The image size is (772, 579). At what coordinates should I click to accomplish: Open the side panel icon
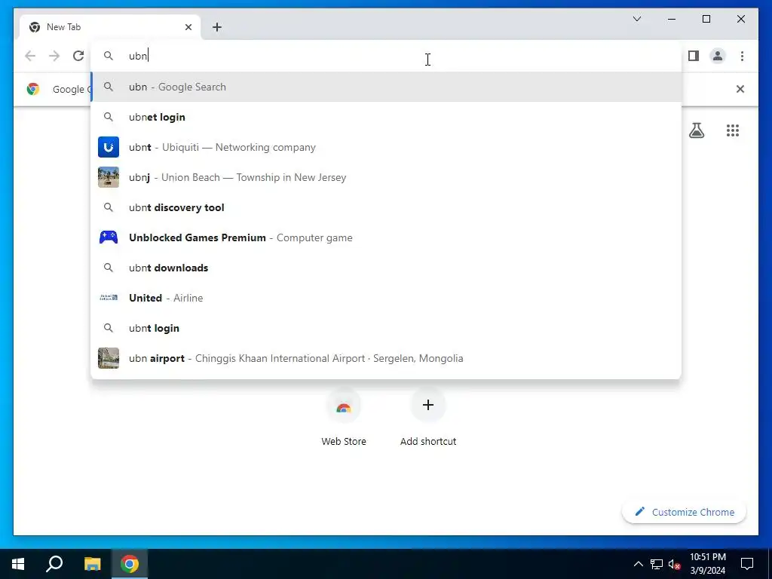[694, 56]
